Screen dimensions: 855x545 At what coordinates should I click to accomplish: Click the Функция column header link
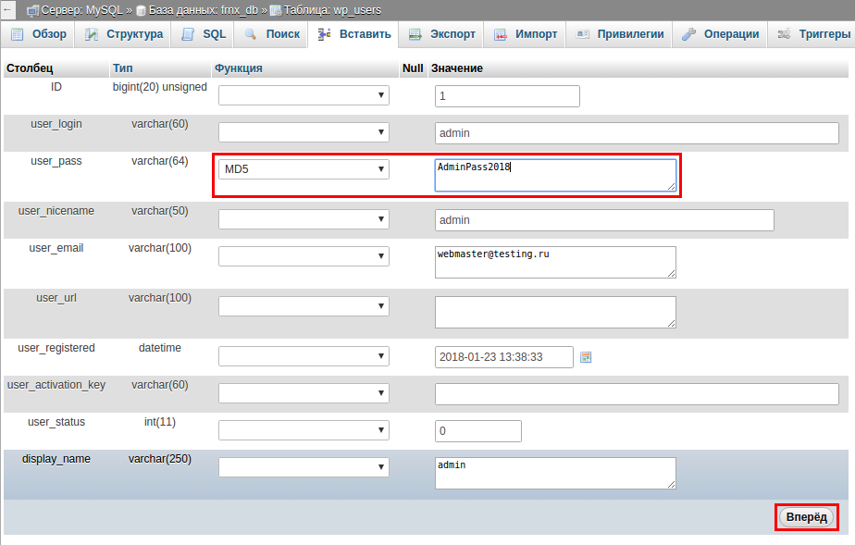point(239,68)
